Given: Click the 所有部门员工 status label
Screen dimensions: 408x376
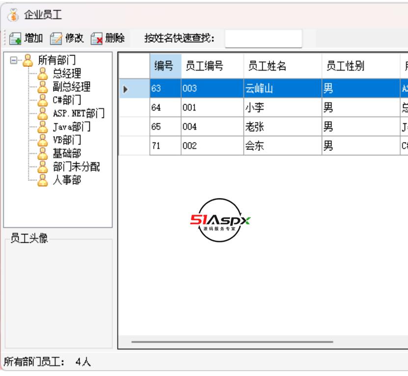Looking at the screenshot, I should tap(34, 362).
